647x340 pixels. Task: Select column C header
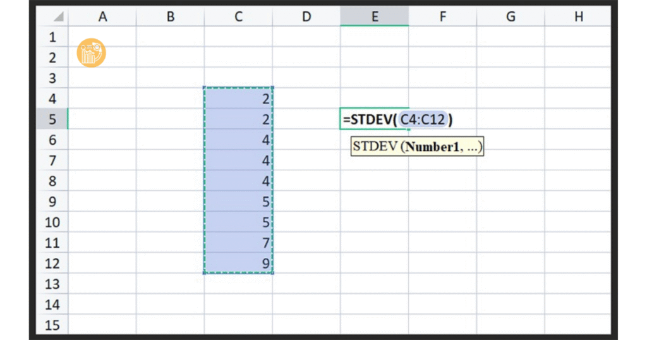[x=238, y=17]
